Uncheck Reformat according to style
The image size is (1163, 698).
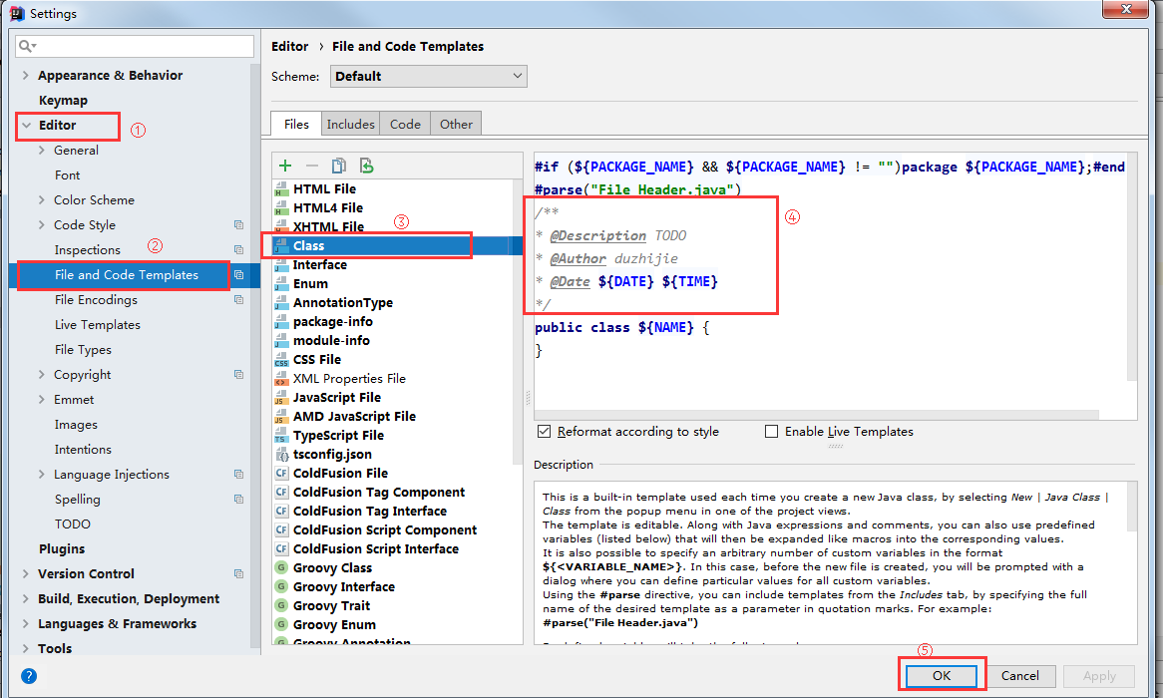[x=544, y=431]
